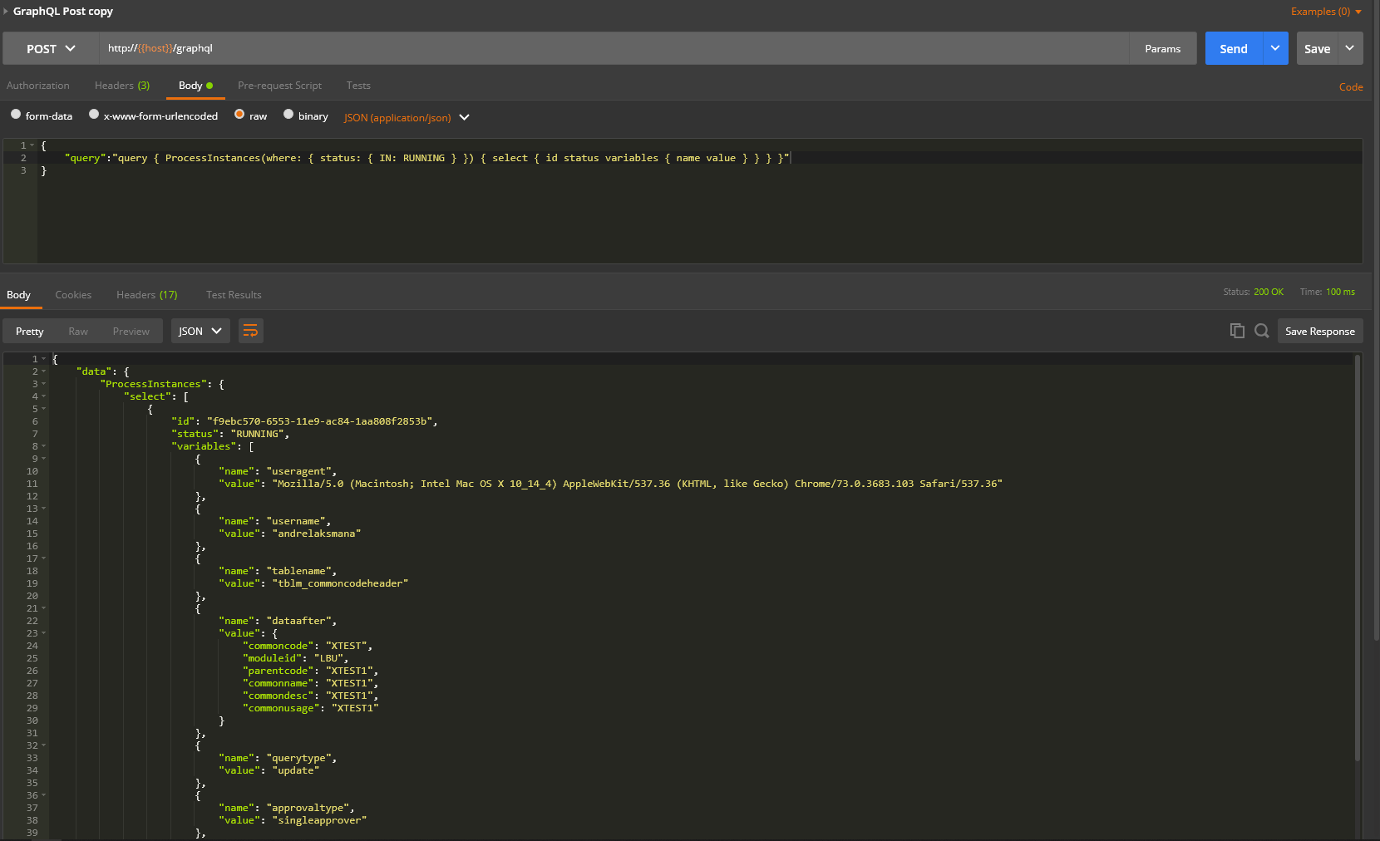
Task: Click the query line in request body editor
Action: coord(426,158)
